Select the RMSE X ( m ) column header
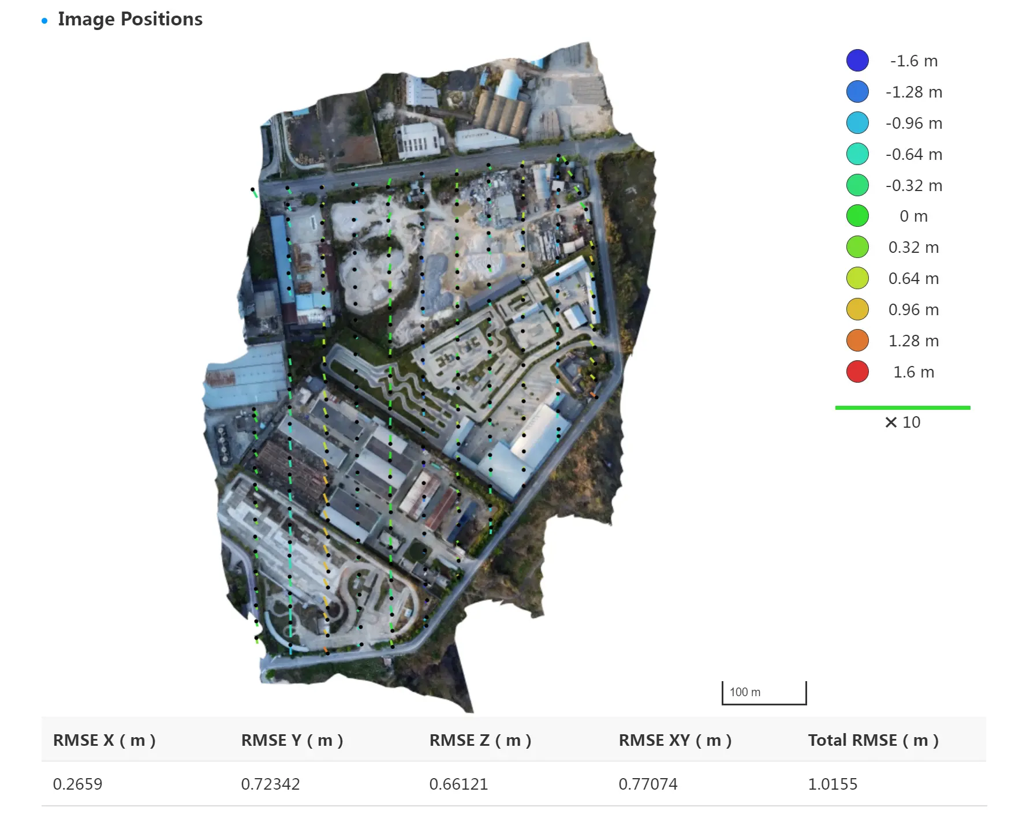The width and height of the screenshot is (1019, 822). pos(104,740)
